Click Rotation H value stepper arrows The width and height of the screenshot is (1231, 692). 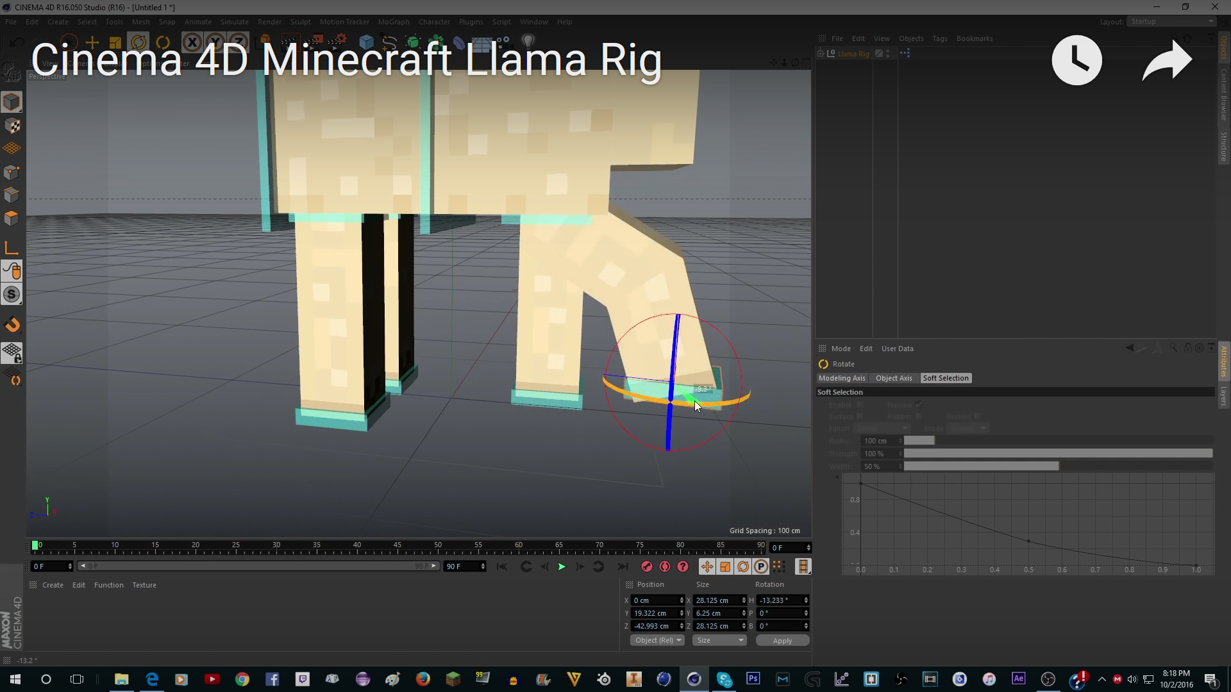coord(806,600)
